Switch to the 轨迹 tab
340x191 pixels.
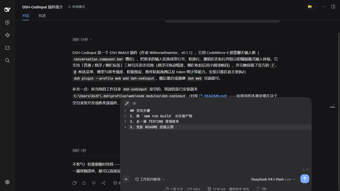42,16
